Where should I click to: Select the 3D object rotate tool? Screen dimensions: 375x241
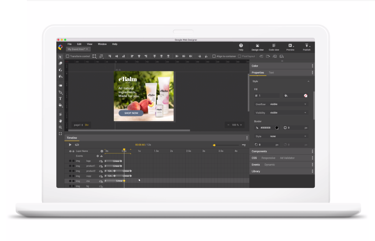(x=60, y=70)
